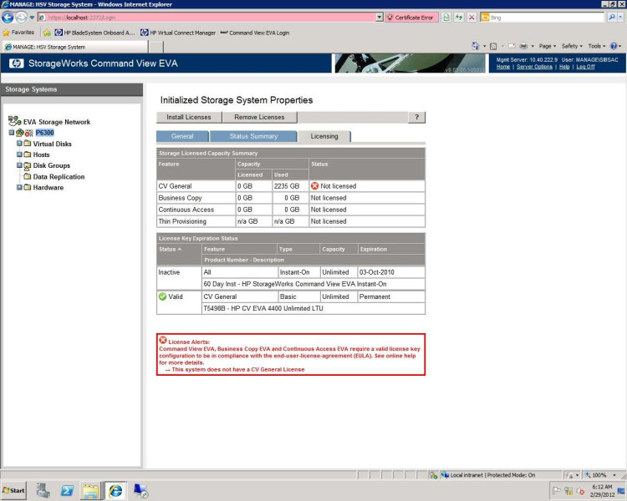Click the IE Home icon
Viewport: 627px width, 501px height.
click(x=476, y=46)
